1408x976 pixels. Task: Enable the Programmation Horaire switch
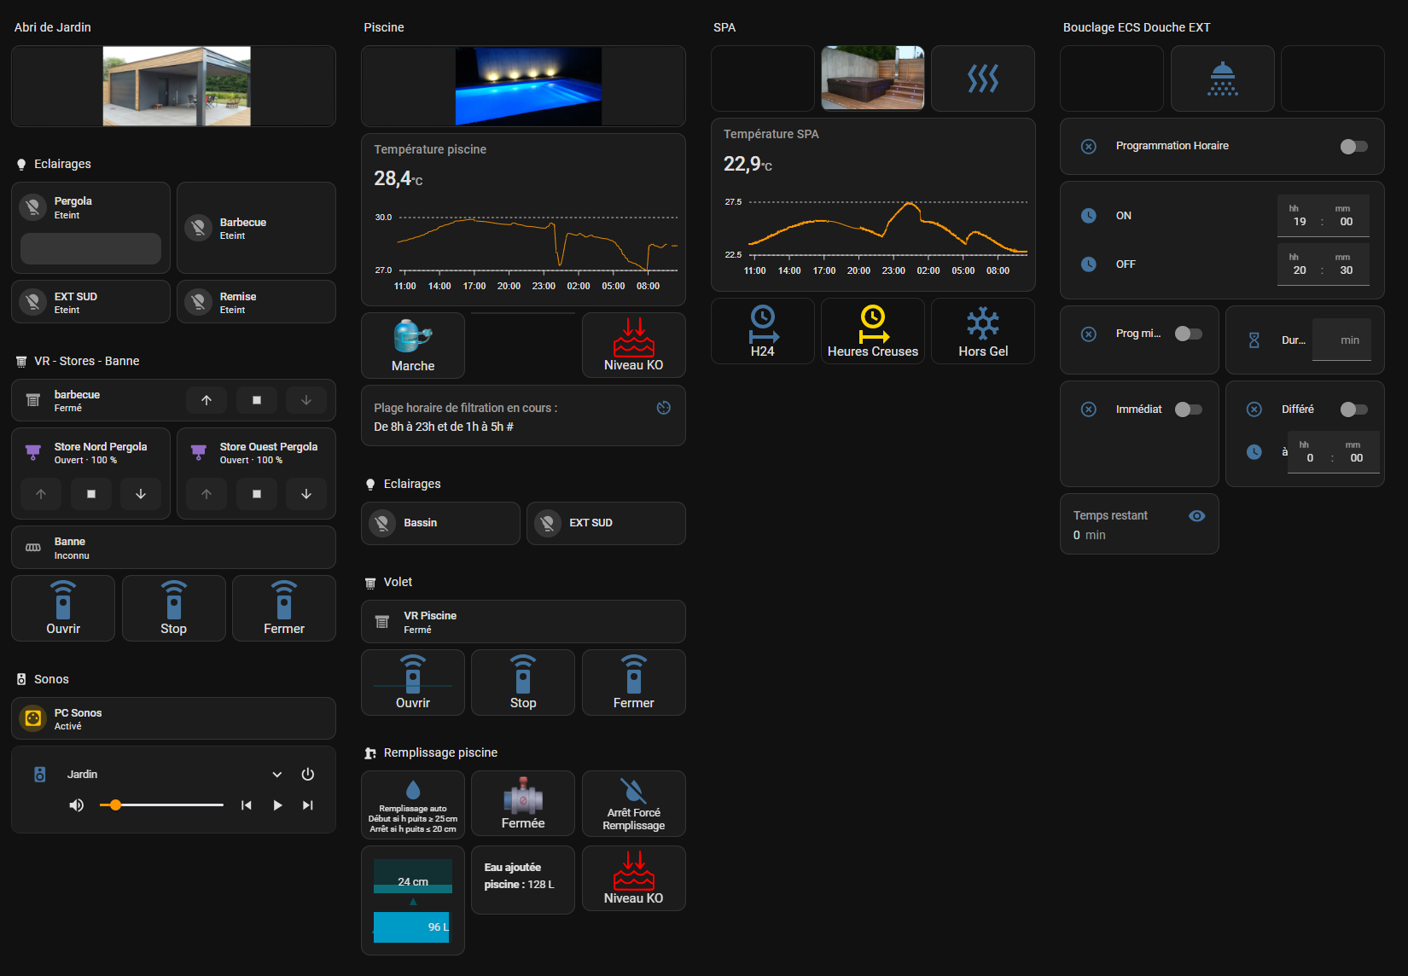tap(1353, 147)
